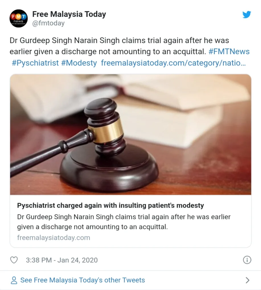261x290 pixels.
Task: Open the gavel article preview image
Action: [x=130, y=134]
